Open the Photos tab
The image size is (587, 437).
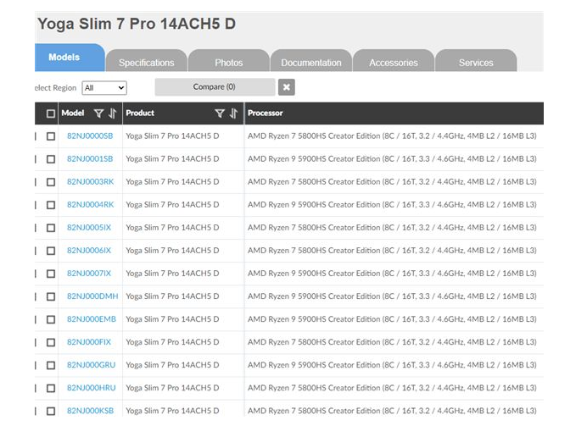228,63
